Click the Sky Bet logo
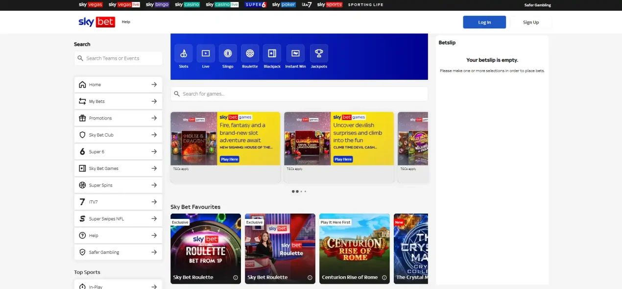The width and height of the screenshot is (622, 289). (x=96, y=22)
